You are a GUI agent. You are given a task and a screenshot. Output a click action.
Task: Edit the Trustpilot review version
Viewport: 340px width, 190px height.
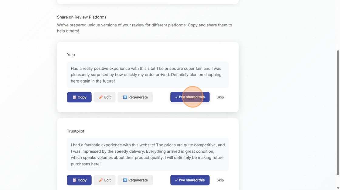pyautogui.click(x=104, y=180)
